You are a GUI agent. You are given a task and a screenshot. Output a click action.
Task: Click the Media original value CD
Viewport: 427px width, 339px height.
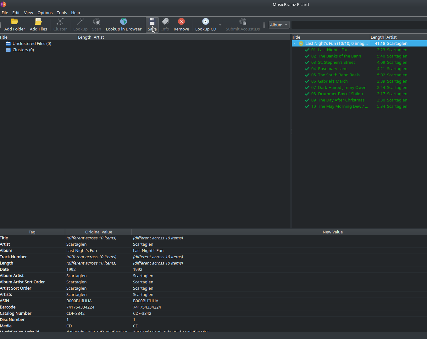69,326
